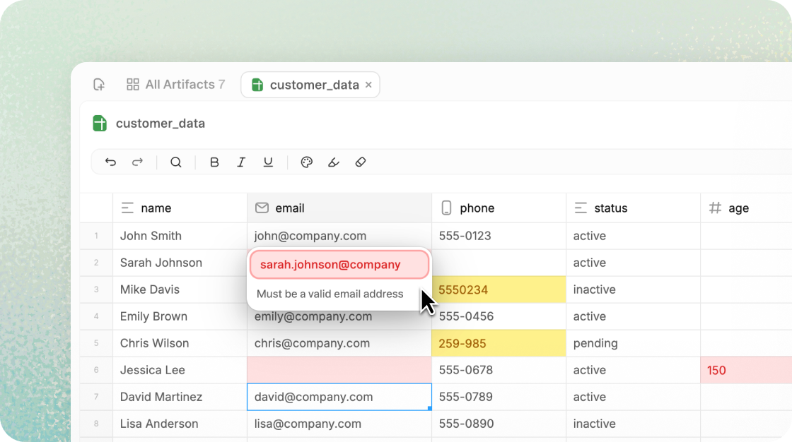792x442 pixels.
Task: Click cell Jessica Lee
Action: point(180,370)
